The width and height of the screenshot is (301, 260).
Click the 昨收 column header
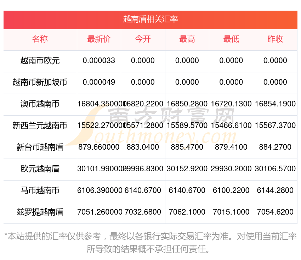tap(275, 39)
